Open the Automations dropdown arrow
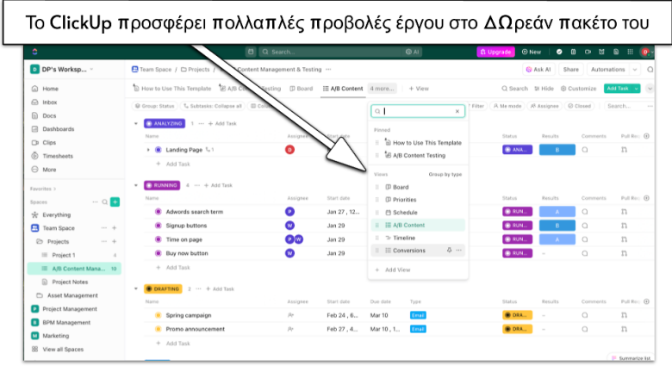Viewport: 672px width, 378px height. 635,70
